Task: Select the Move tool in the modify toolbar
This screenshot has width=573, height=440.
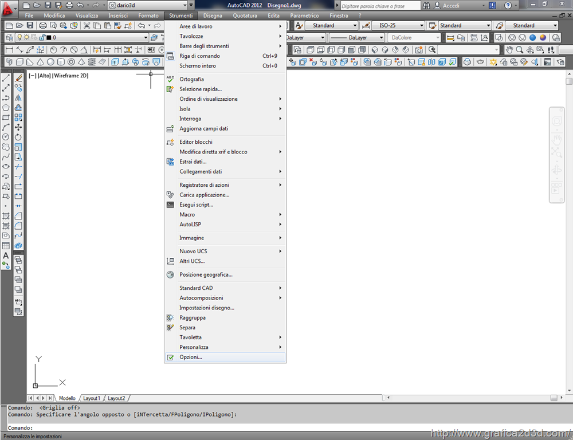Action: point(18,127)
